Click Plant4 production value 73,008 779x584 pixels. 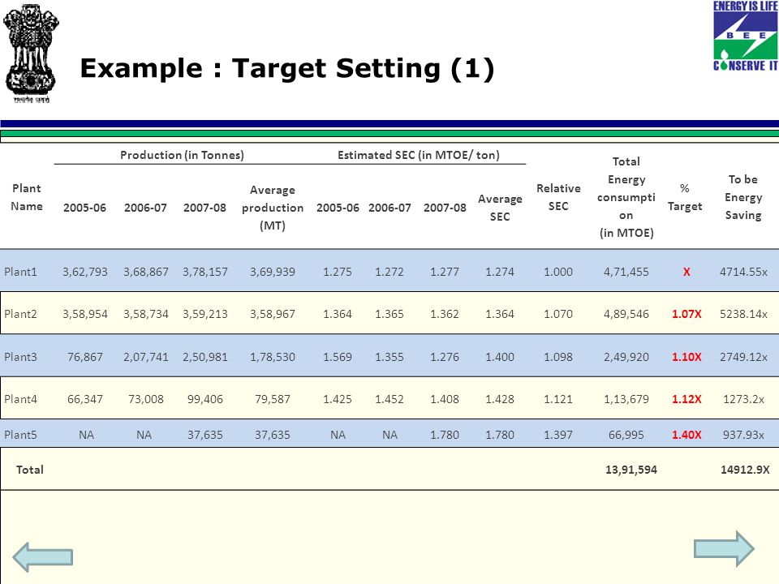[146, 399]
